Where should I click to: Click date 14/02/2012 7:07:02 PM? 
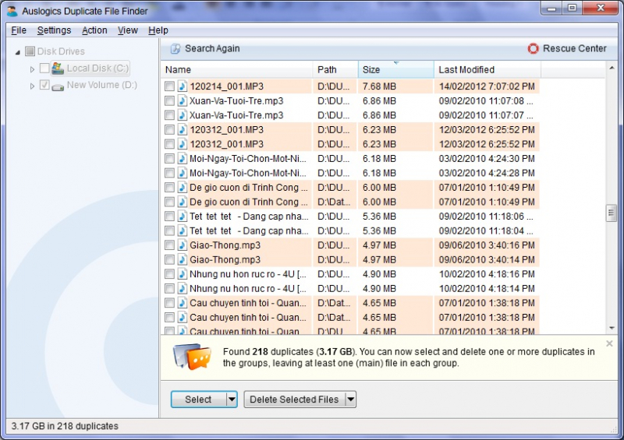coord(487,86)
